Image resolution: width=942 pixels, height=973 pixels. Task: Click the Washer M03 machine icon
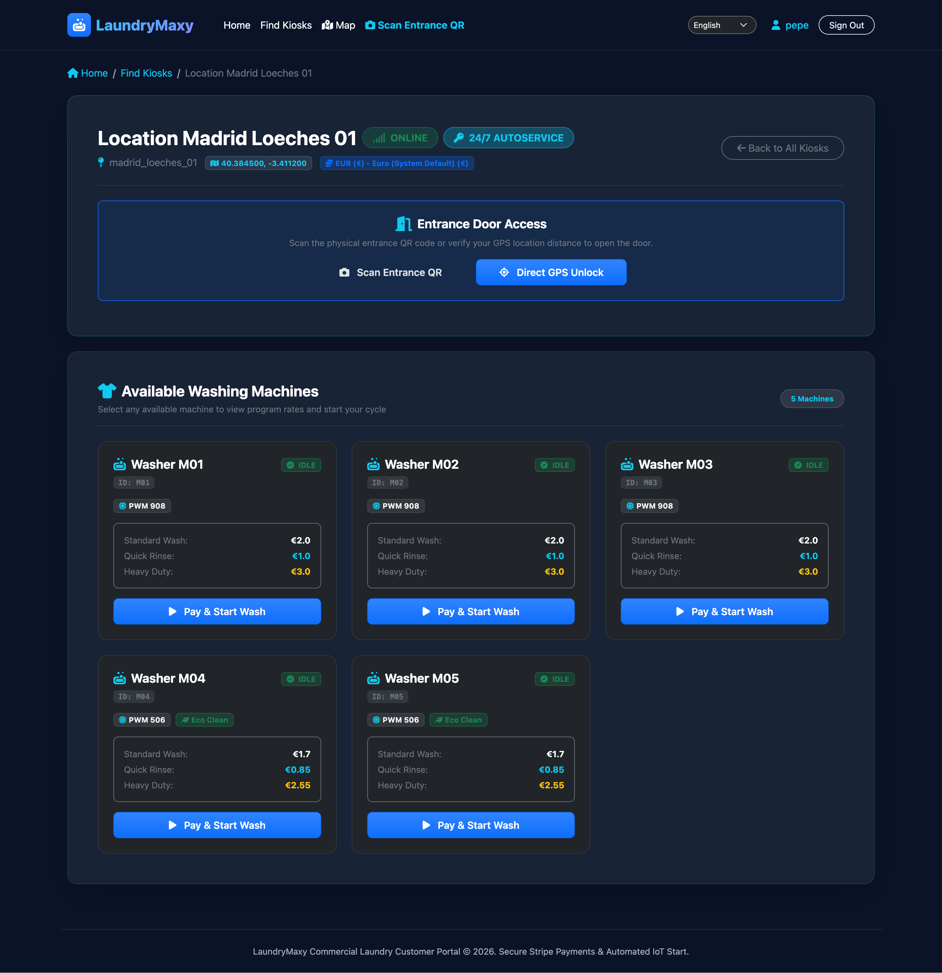pos(627,465)
